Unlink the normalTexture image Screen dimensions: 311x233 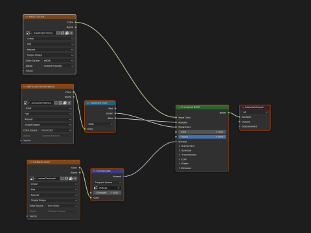point(75,179)
